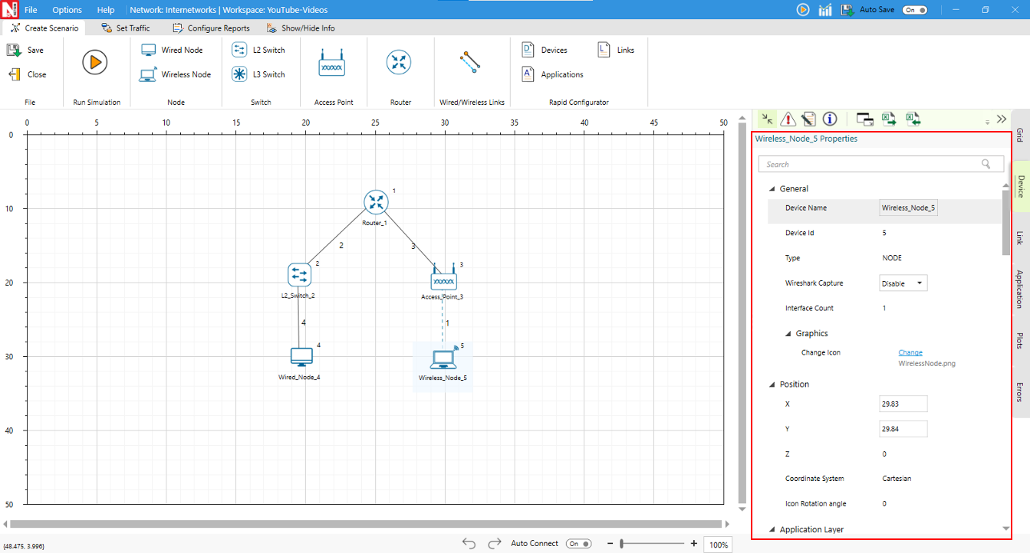The width and height of the screenshot is (1030, 553).
Task: Expand the Application Layer section
Action: (x=772, y=529)
